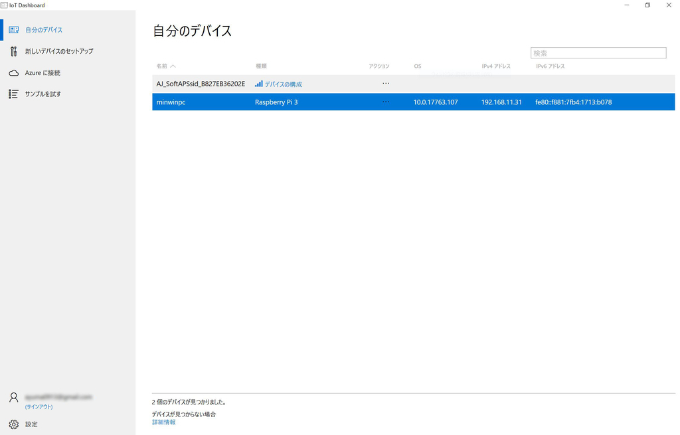Open サンプルを試す page

[43, 94]
